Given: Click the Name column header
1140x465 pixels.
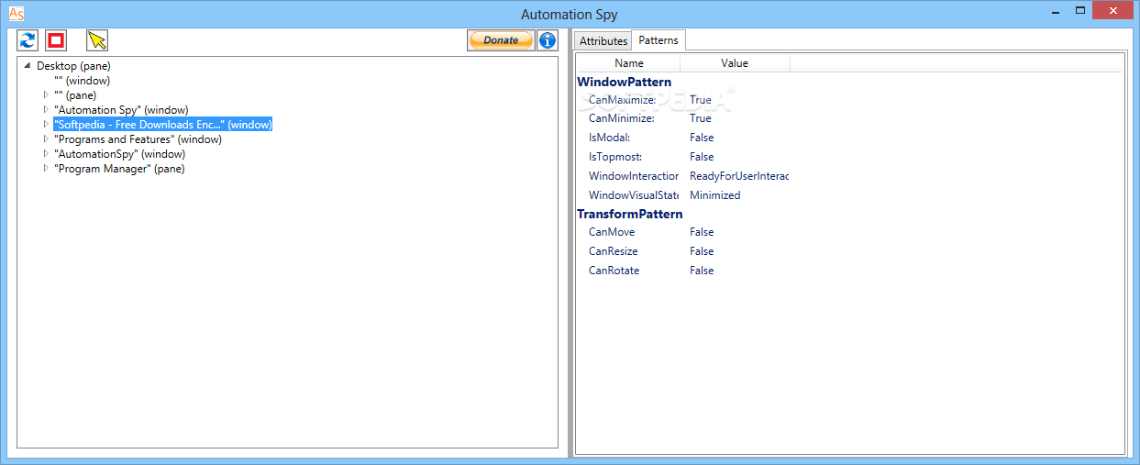Looking at the screenshot, I should (x=629, y=63).
